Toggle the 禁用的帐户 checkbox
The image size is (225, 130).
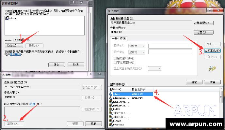click(x=115, y=58)
